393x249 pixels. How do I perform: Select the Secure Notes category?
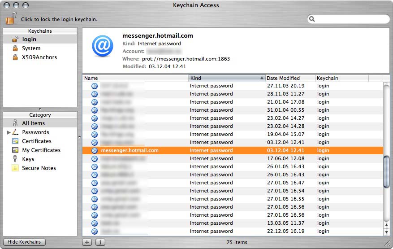[x=40, y=168]
